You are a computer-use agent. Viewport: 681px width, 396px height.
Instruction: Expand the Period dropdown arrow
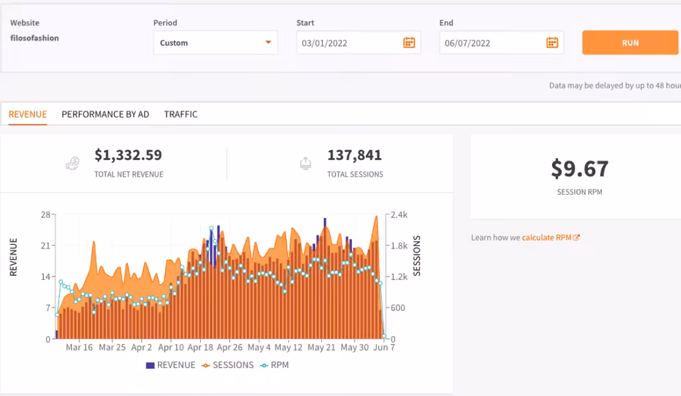[x=269, y=43]
